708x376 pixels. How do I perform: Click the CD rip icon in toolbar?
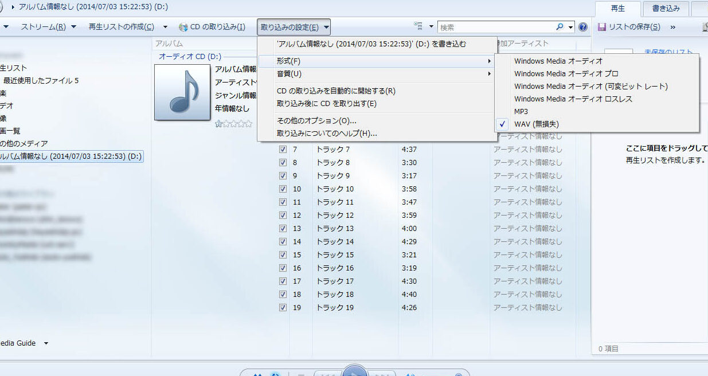183,27
